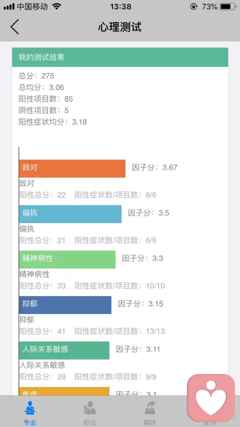240x427 pixels.
Task: Tap the cellular signal bars
Action: (x=9, y=6)
